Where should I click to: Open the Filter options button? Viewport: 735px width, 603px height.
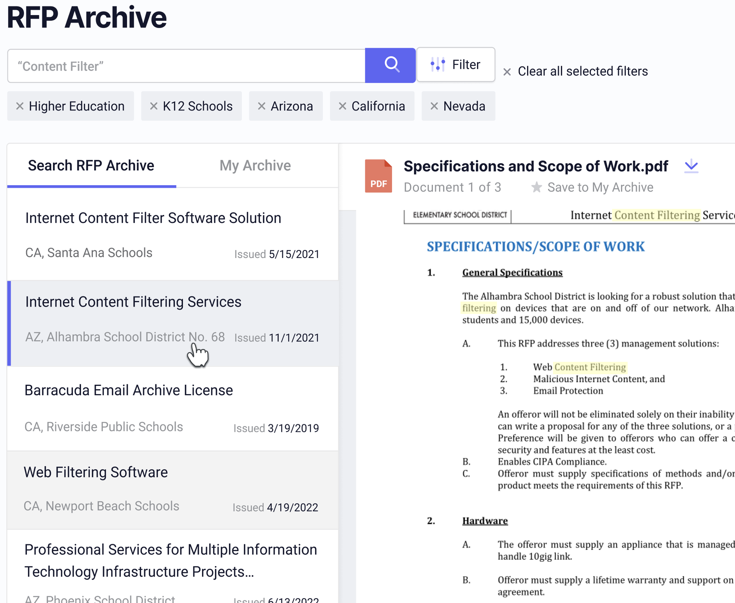(x=456, y=65)
